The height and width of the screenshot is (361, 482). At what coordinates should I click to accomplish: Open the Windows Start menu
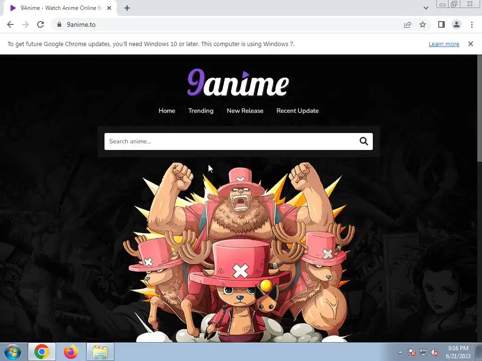tap(12, 352)
